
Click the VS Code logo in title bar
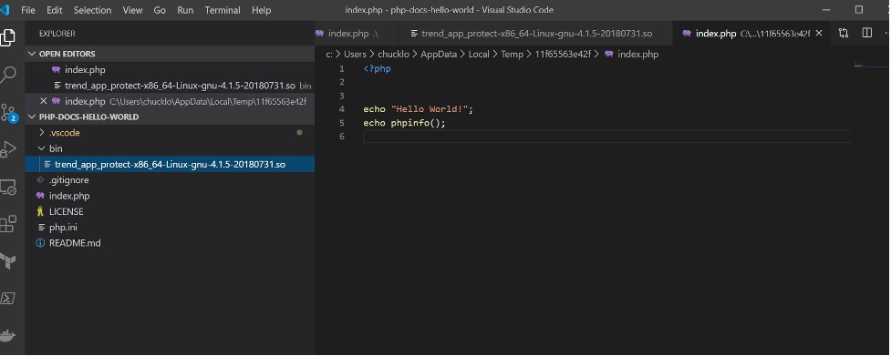(5, 10)
